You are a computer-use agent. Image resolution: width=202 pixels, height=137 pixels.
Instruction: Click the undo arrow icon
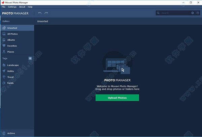click(x=40, y=13)
